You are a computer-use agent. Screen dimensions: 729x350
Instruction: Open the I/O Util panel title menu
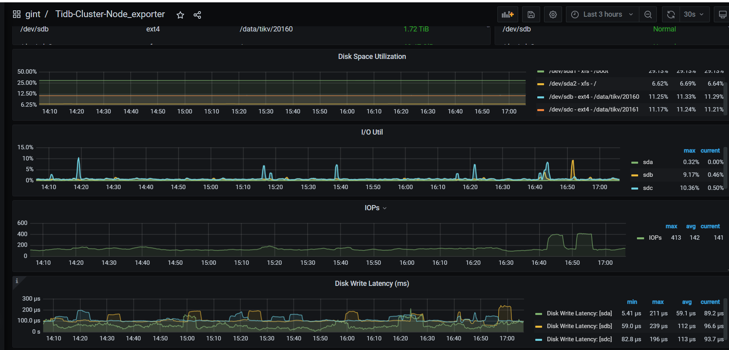coord(371,132)
